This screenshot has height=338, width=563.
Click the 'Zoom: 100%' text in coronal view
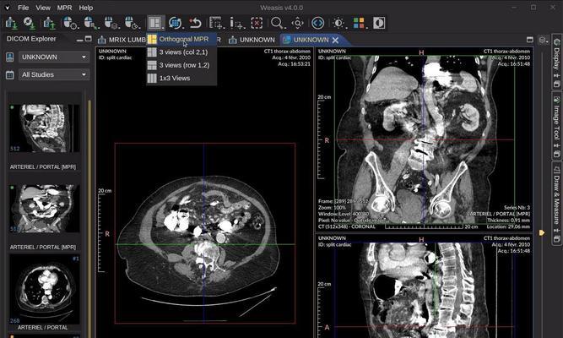click(x=332, y=208)
